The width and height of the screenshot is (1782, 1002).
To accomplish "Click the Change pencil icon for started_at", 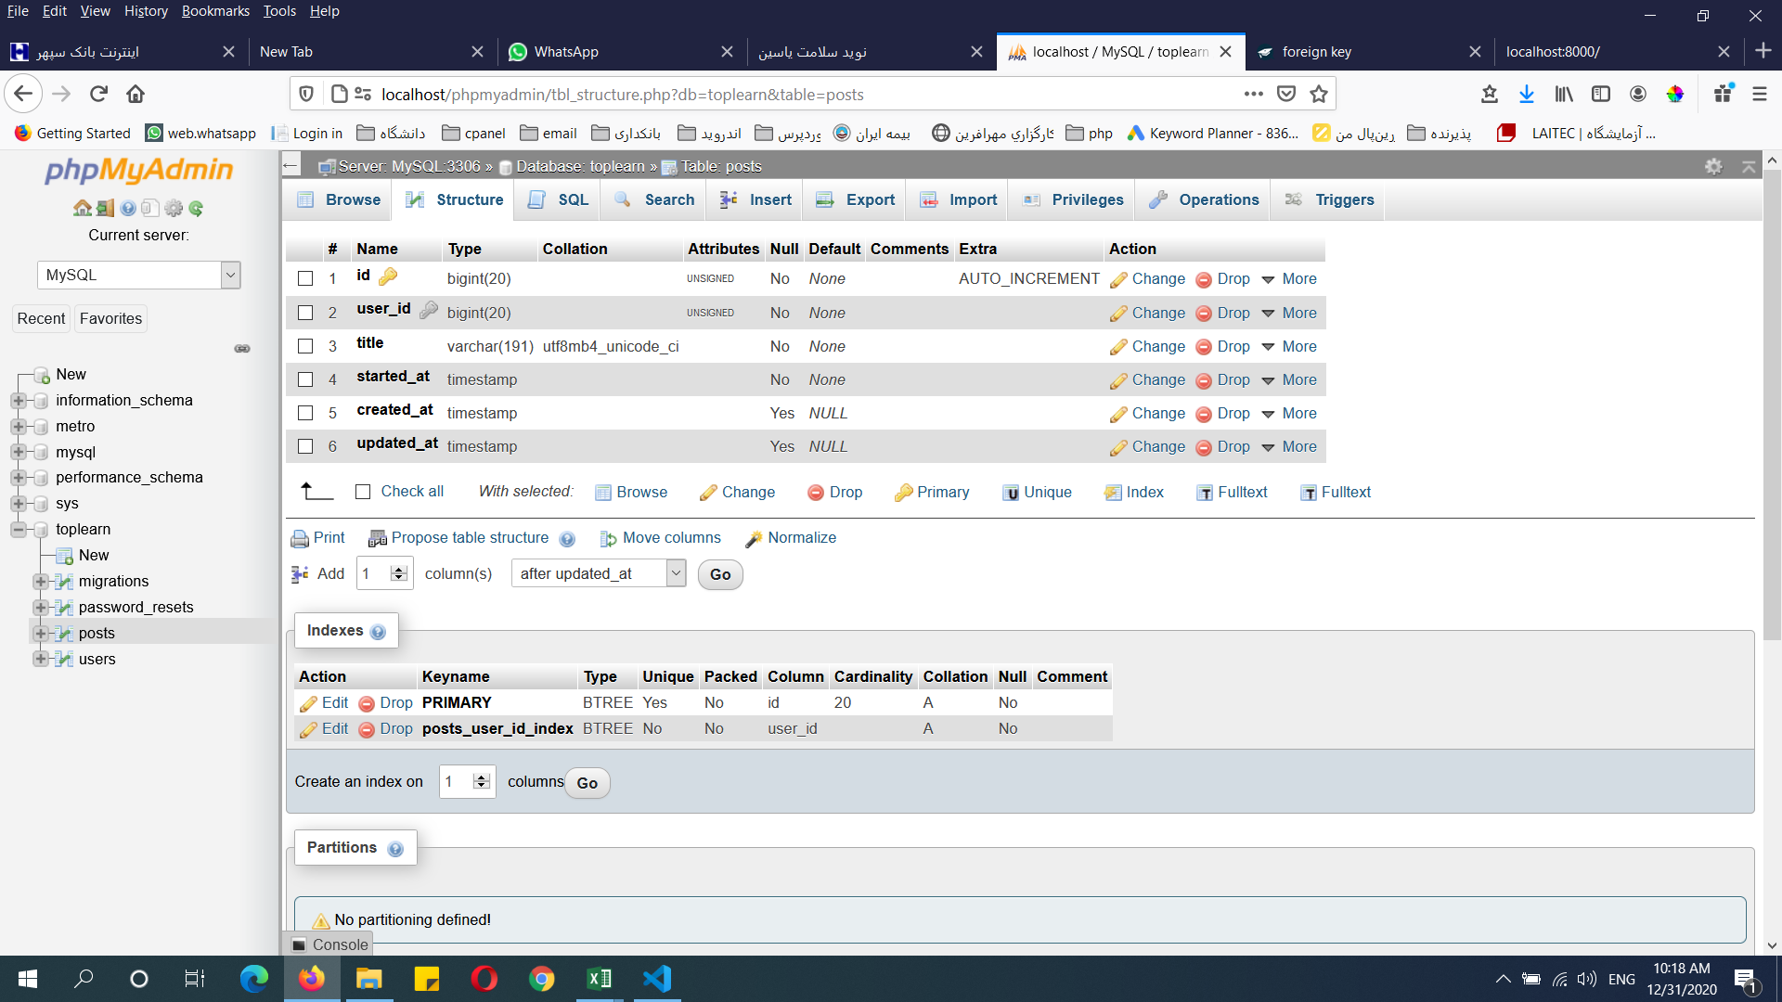I will click(x=1118, y=380).
